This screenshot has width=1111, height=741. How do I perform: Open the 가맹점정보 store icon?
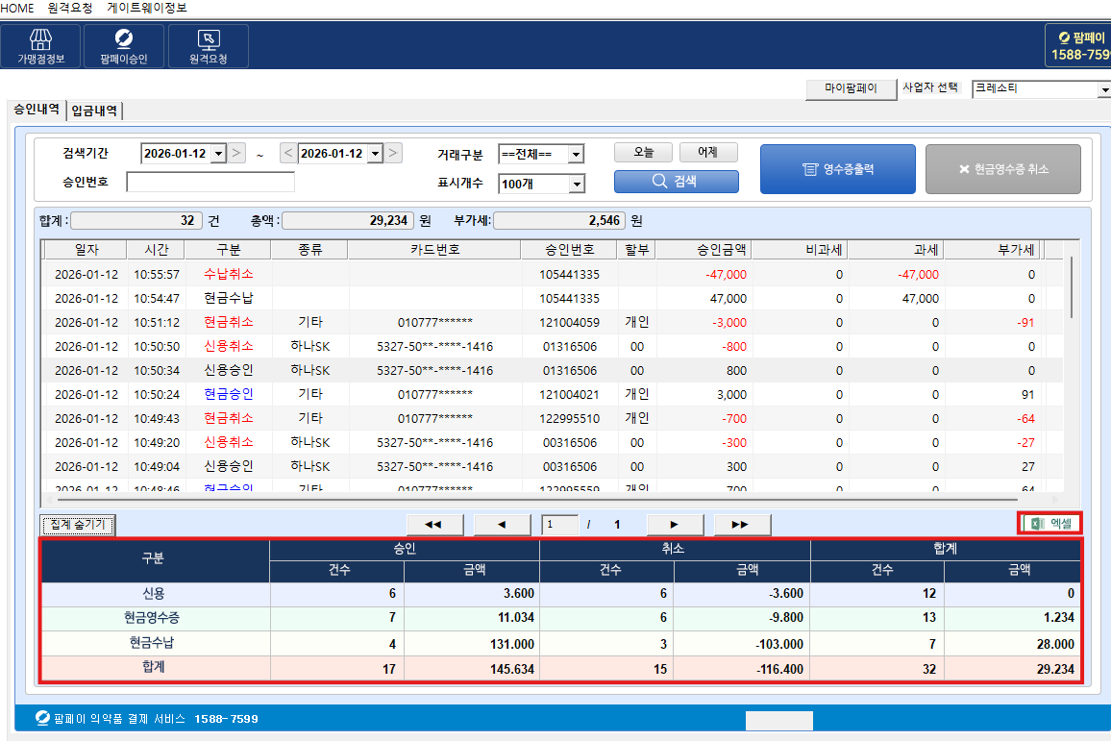click(41, 46)
